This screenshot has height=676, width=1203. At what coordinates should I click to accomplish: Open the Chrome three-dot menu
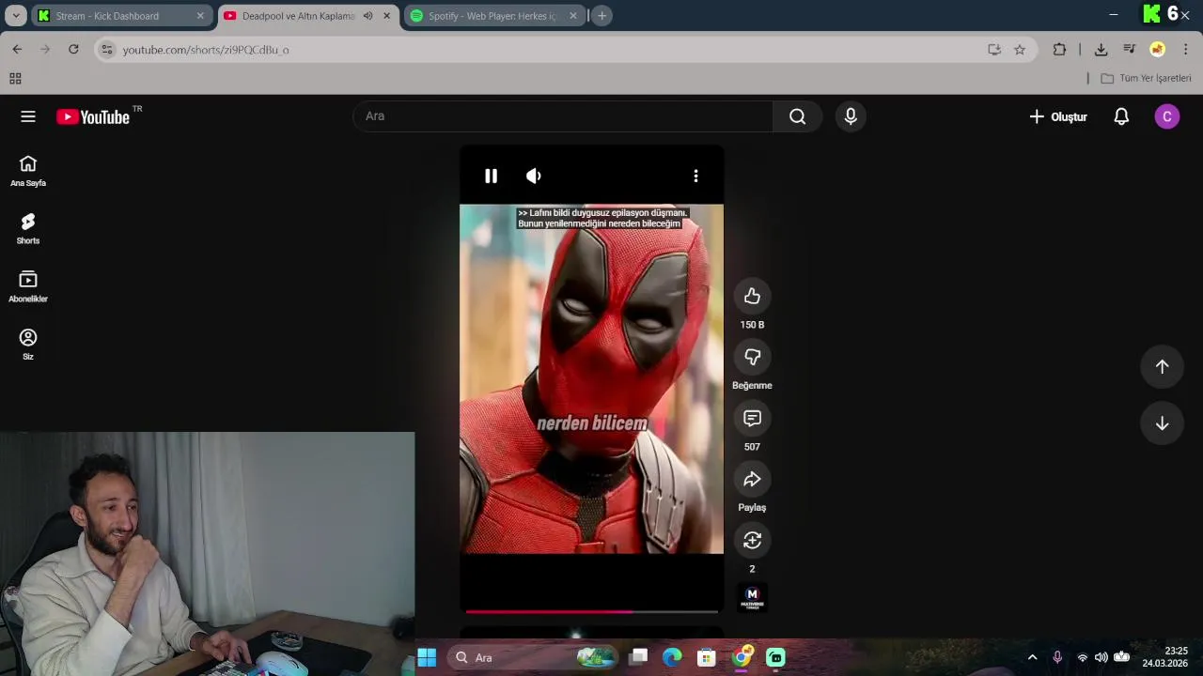[1186, 50]
